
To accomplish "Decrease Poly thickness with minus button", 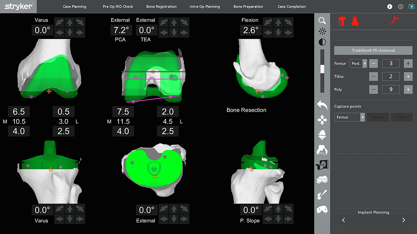I will point(374,89).
